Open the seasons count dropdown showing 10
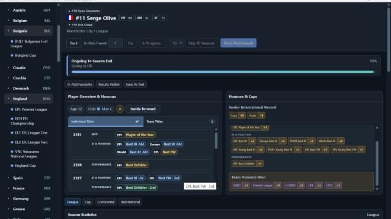The height and width of the screenshot is (219, 391). [x=177, y=43]
